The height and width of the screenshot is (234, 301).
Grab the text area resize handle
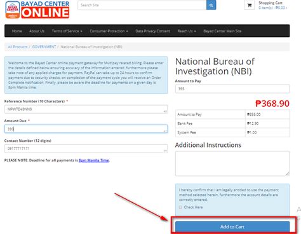click(x=287, y=174)
